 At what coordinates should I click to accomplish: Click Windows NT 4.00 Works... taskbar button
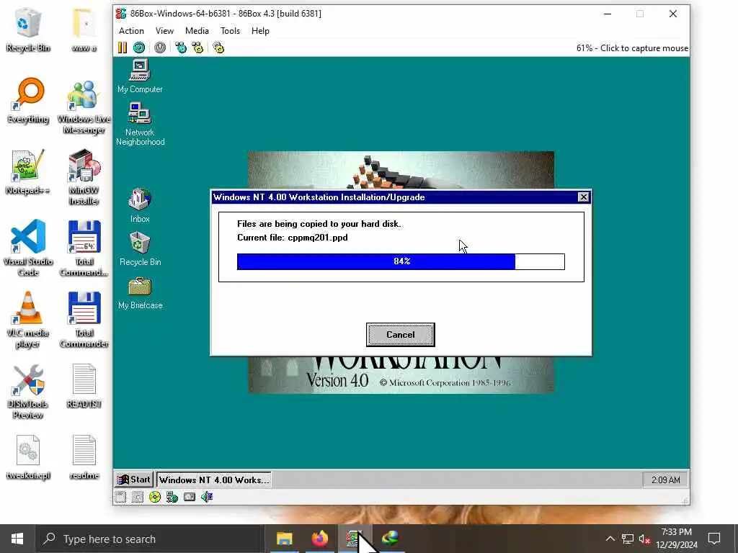pos(213,480)
